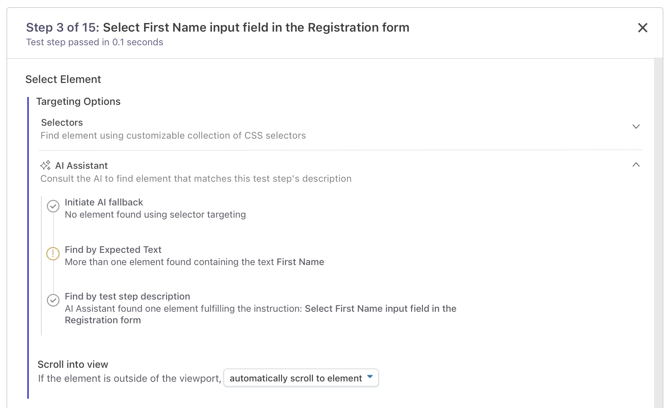Viewport: 672px width, 408px height.
Task: Click the Find by test step description checkmark
Action: coord(53,300)
